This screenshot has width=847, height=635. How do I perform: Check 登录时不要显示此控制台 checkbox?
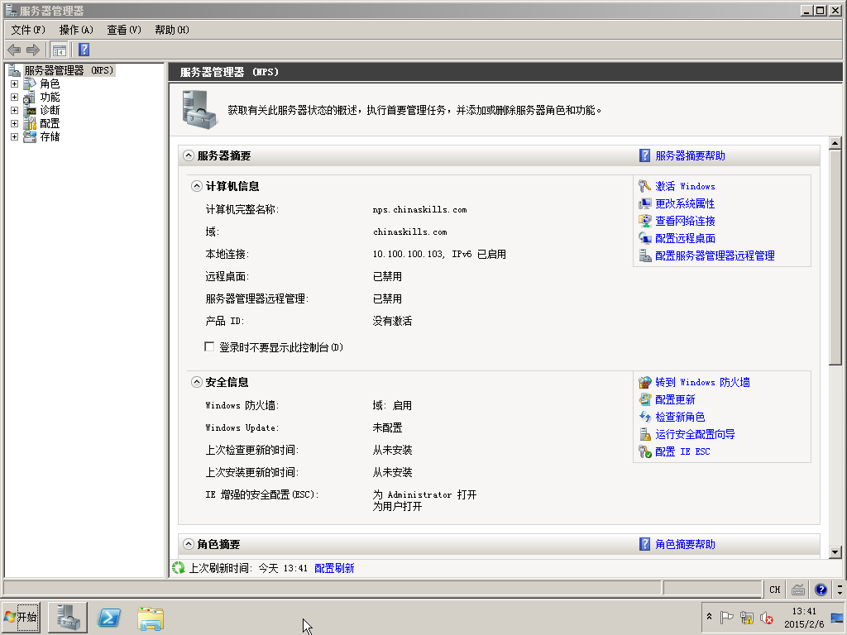[209, 346]
